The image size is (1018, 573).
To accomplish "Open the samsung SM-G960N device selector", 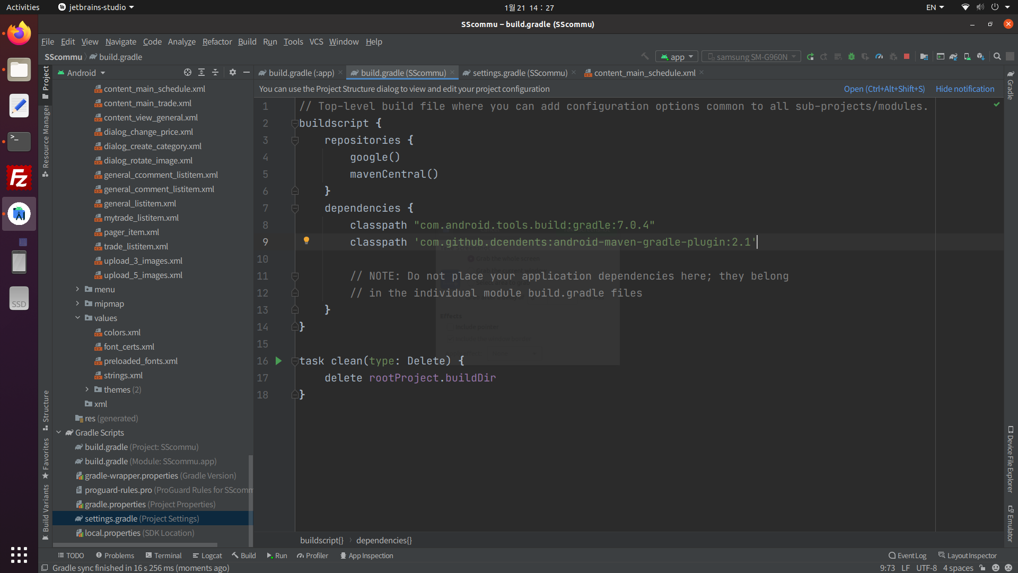I will pos(751,56).
